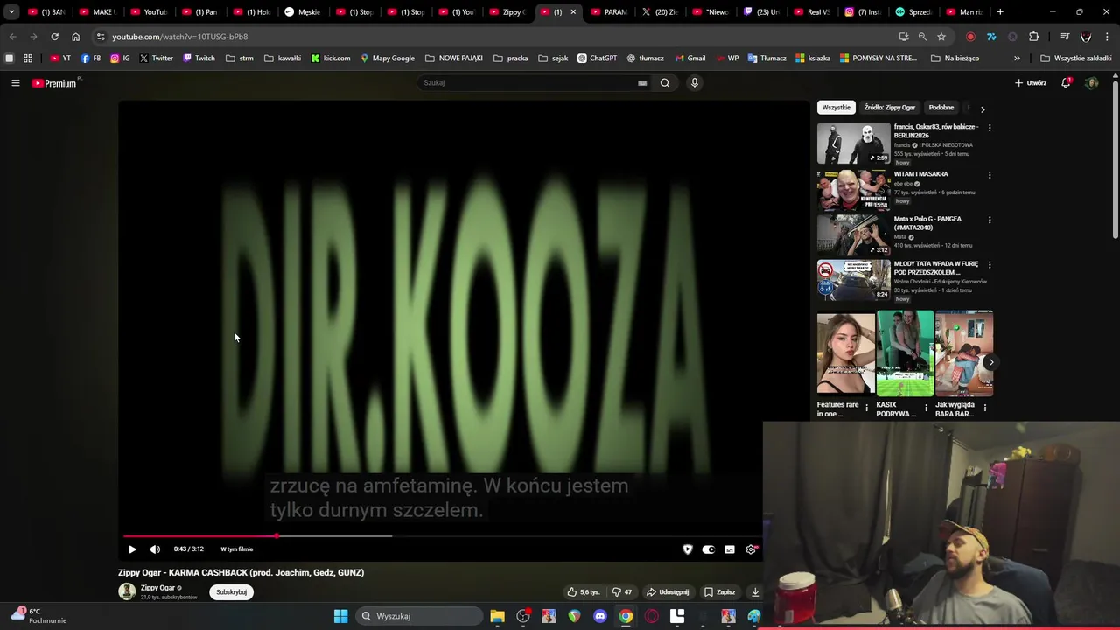Bookmark this page with star icon
Screen dimensions: 1120x630
(941, 37)
